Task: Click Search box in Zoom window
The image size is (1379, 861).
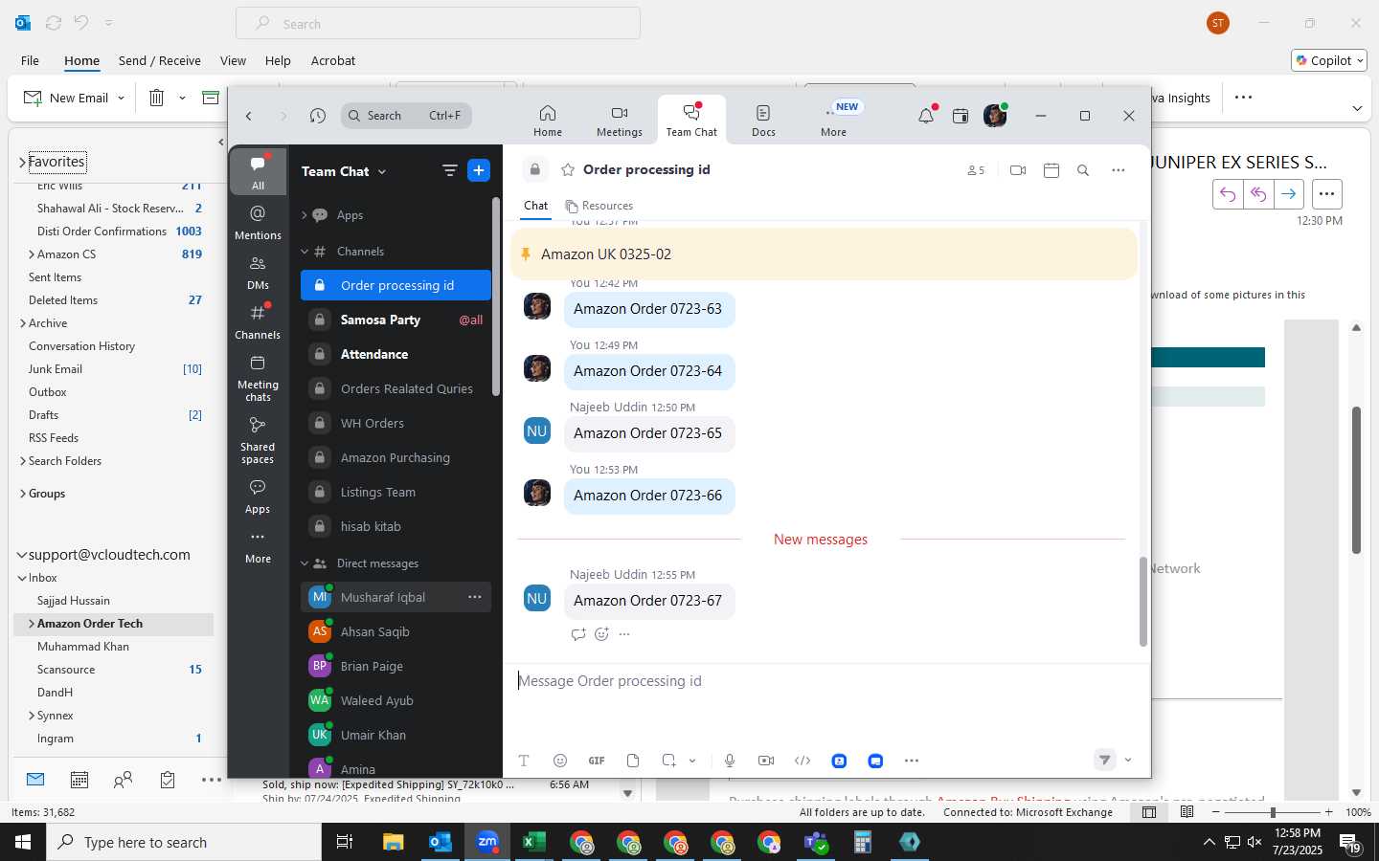Action: click(406, 116)
